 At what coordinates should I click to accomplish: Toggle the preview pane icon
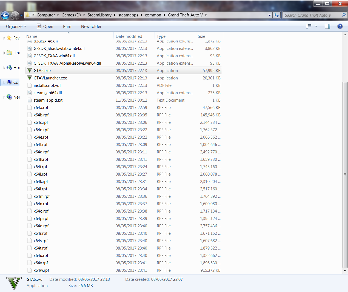point(327,26)
